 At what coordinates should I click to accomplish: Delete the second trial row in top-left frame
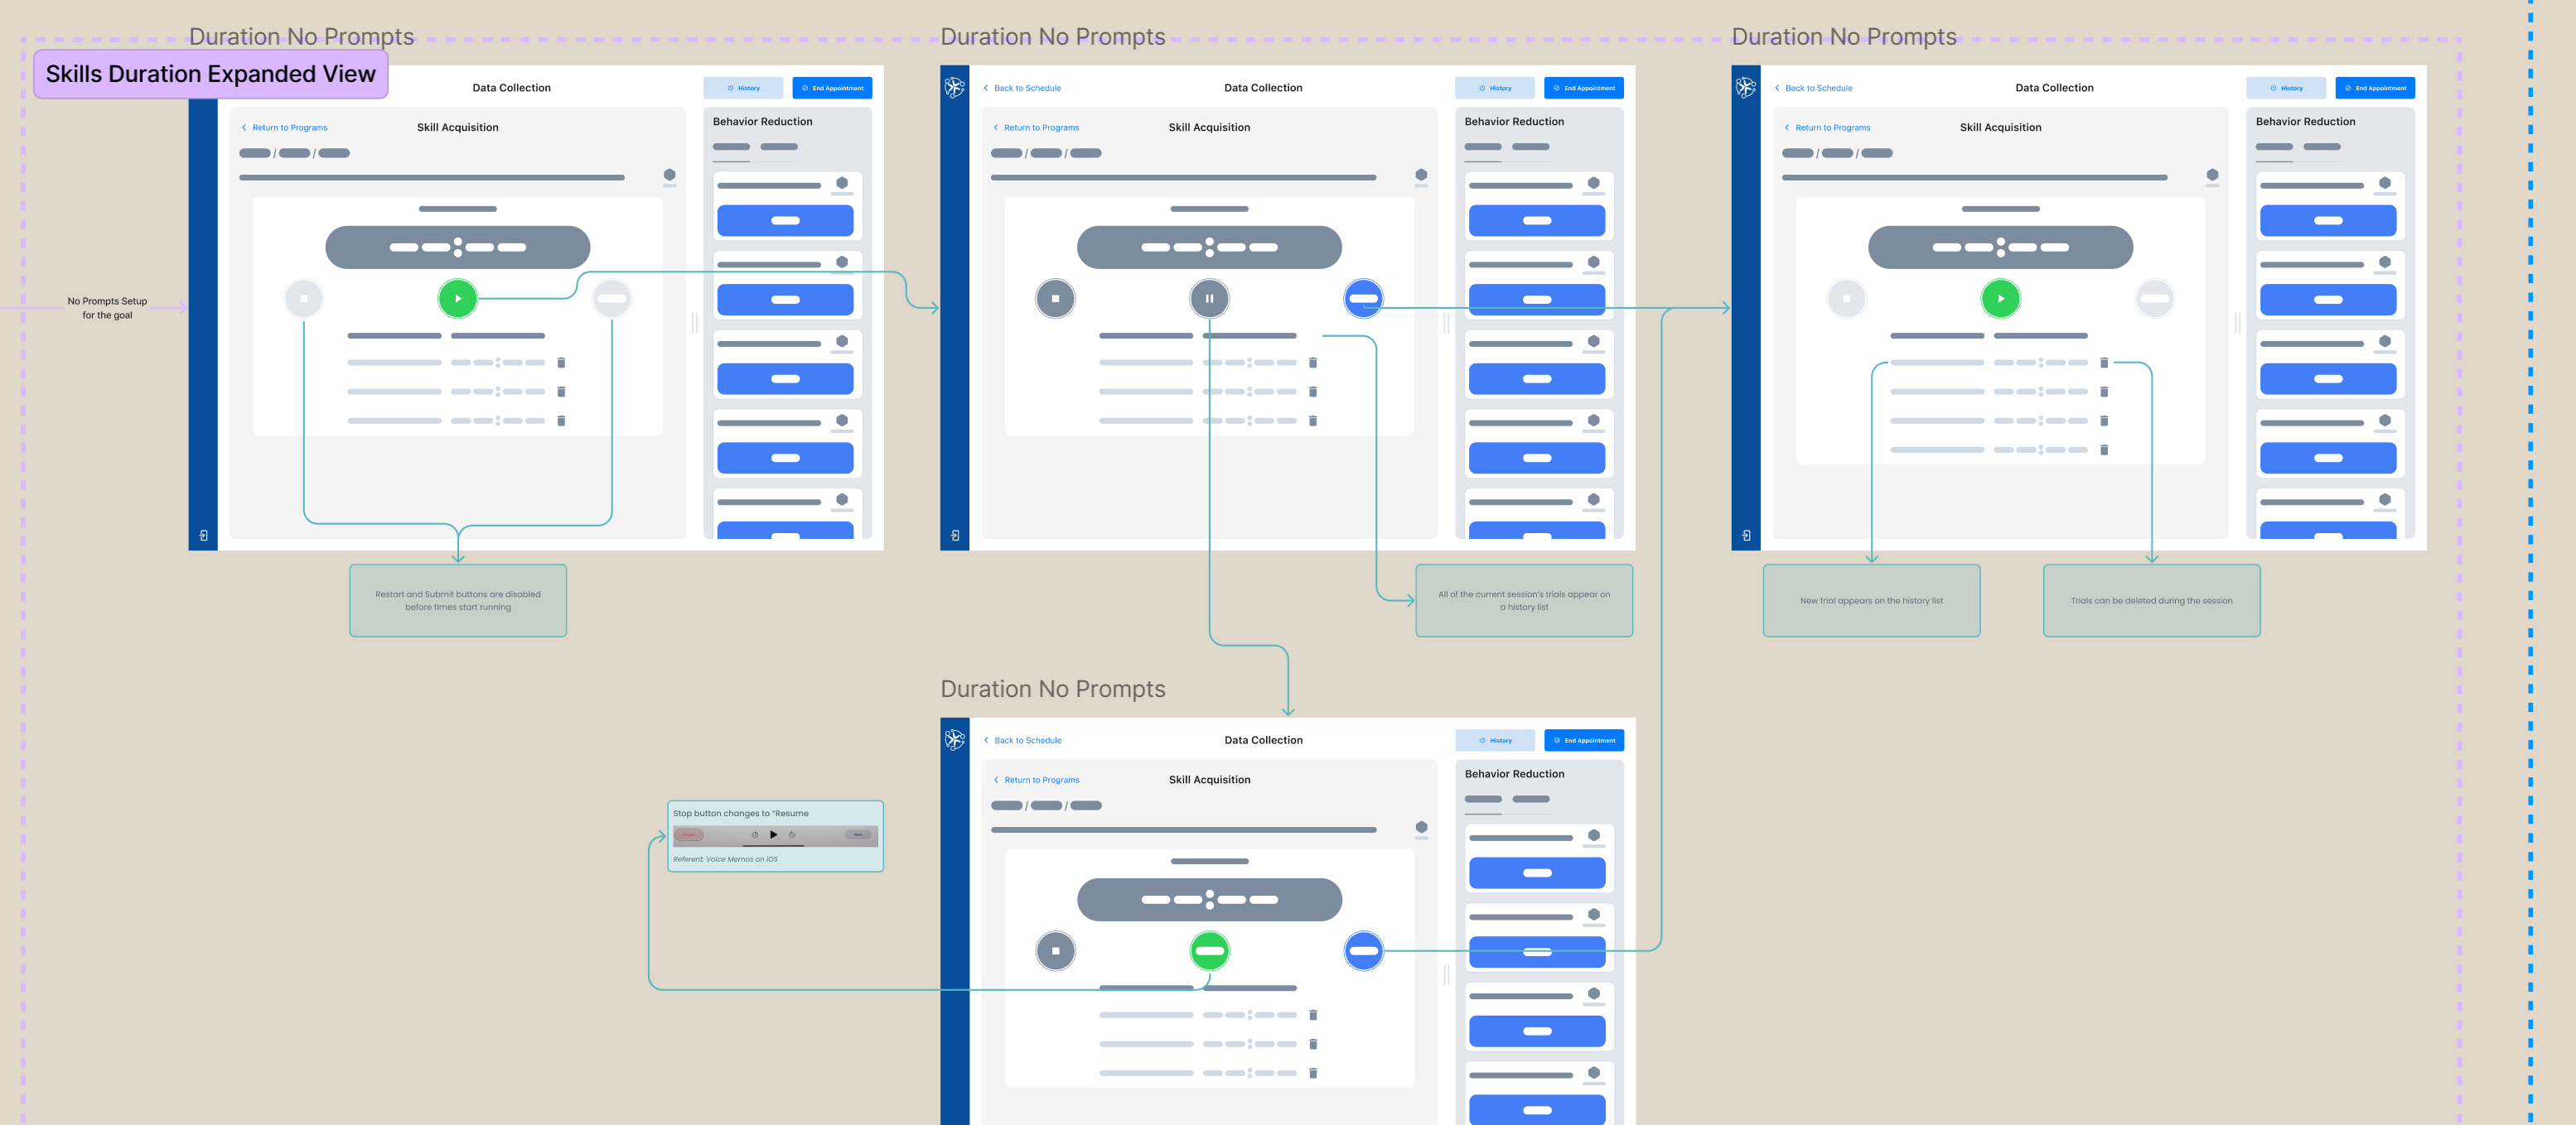point(561,392)
